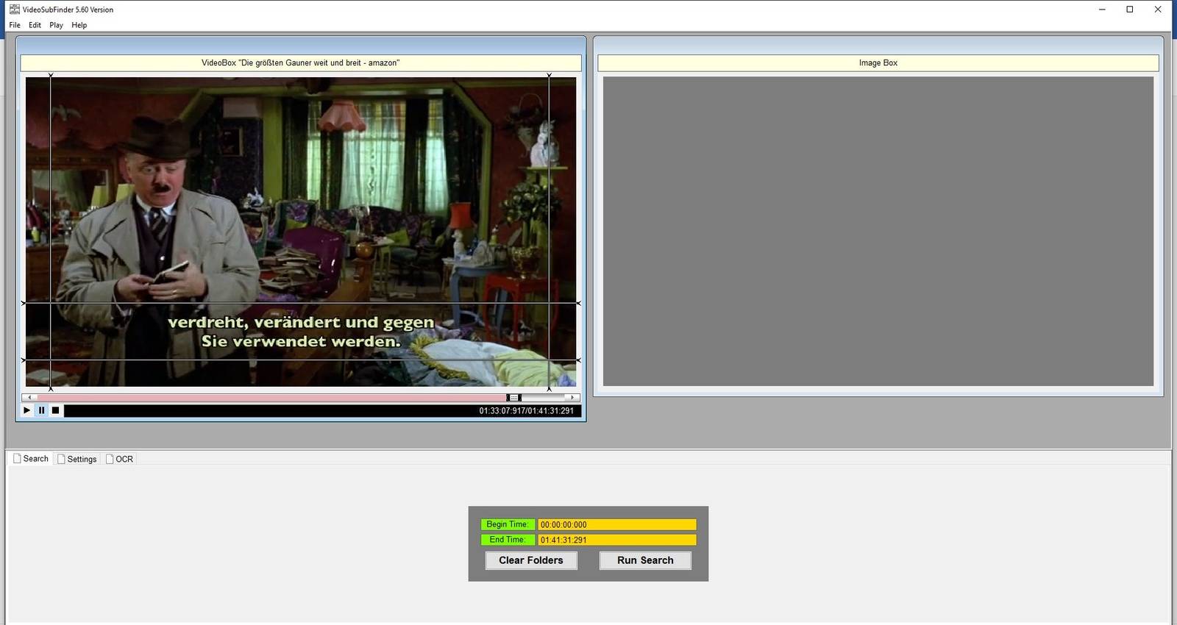Screen dimensions: 1177x625
Task: Click the playback time counter display
Action: pos(527,411)
